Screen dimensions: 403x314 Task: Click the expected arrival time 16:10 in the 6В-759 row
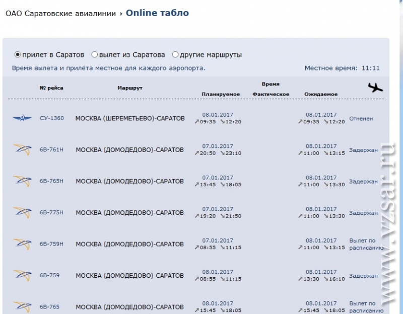pos(337,279)
